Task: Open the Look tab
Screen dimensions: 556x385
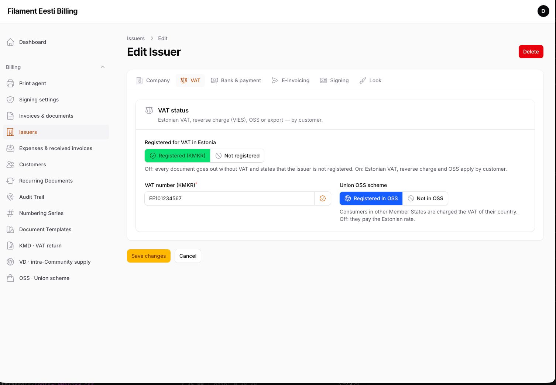Action: click(370, 80)
